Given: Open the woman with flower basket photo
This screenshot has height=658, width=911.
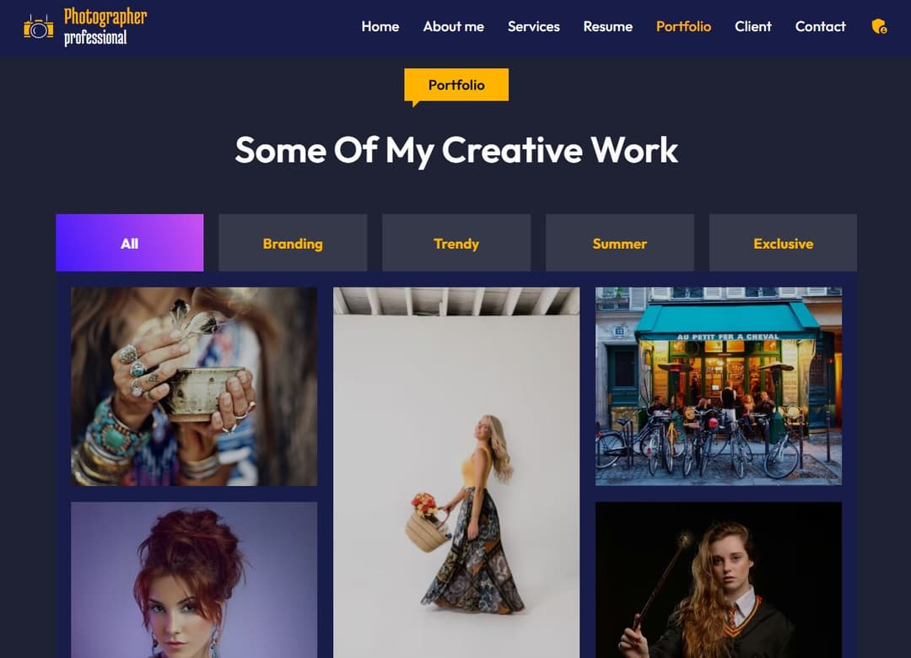Looking at the screenshot, I should point(456,472).
